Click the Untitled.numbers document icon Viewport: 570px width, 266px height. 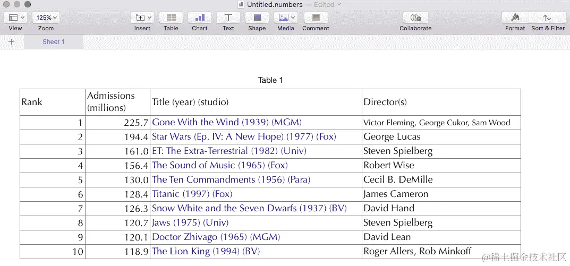tap(241, 4)
